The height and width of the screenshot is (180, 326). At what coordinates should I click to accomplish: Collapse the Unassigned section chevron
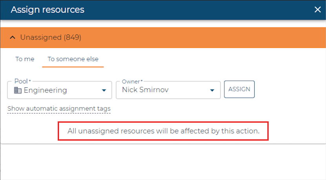[x=13, y=37]
